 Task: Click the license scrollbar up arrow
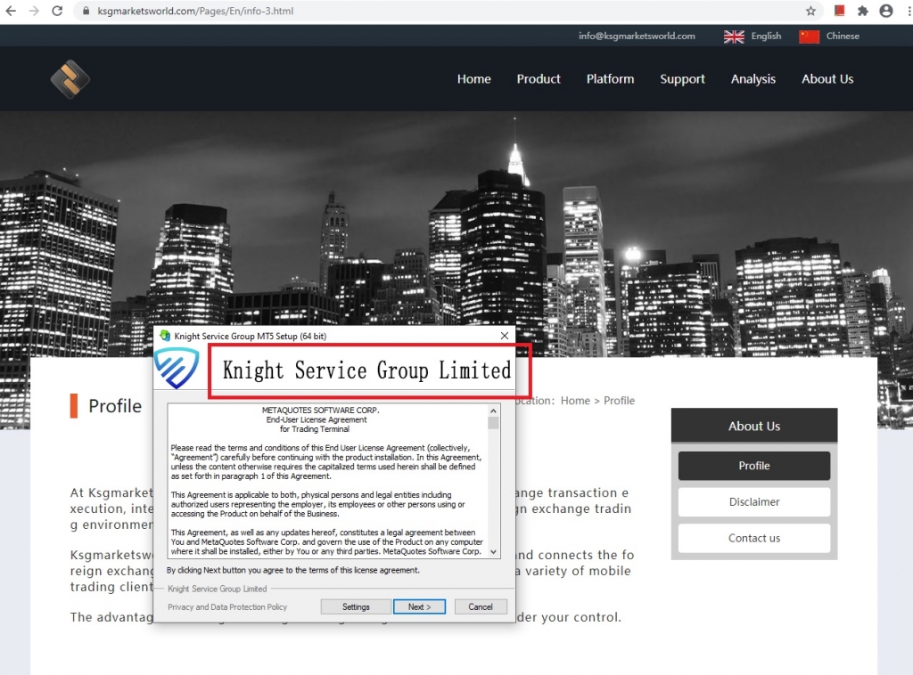click(x=494, y=411)
